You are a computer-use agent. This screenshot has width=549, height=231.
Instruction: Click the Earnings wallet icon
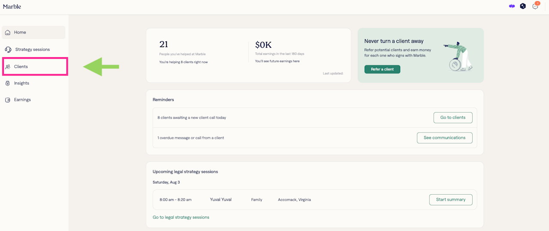coord(8,100)
